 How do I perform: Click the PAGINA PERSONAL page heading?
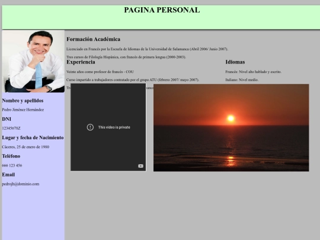(162, 10)
